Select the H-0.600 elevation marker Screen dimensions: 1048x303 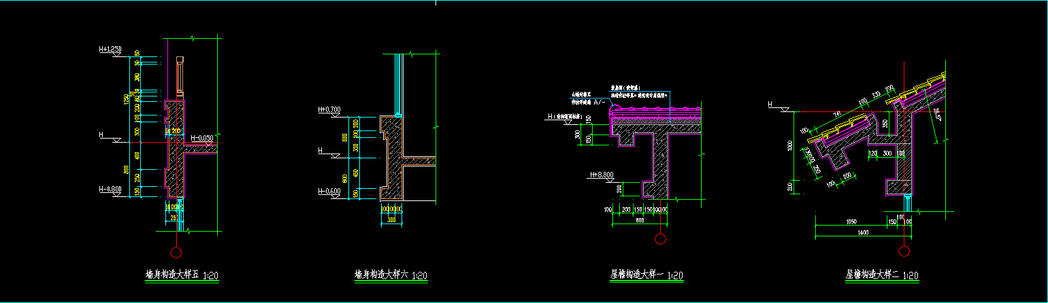click(329, 190)
